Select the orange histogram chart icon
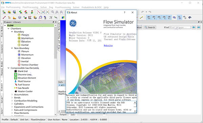Image resolution: width=203 pixels, height=123 pixels. click(15, 17)
